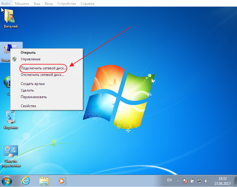Click the network connection tray icon

tap(200, 181)
